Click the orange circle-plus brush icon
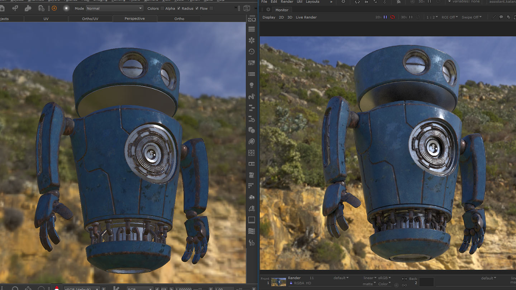This screenshot has height=290, width=516. point(54,8)
